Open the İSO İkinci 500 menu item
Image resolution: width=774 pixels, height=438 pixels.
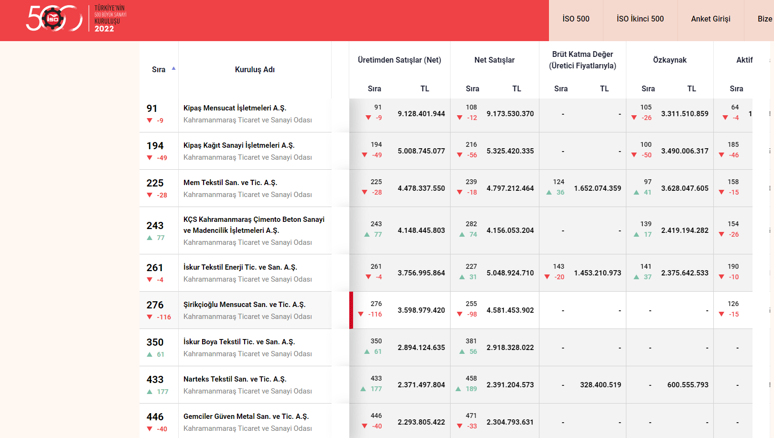640,19
